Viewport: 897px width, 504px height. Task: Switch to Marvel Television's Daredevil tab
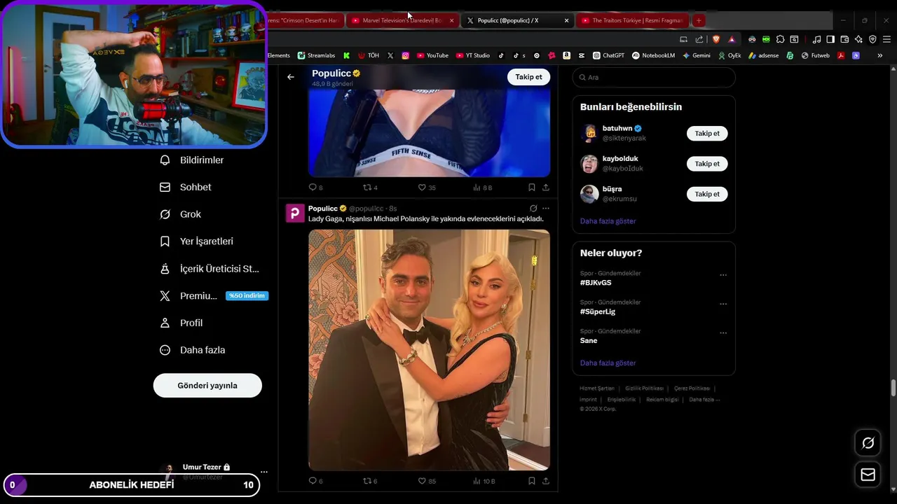(x=402, y=20)
